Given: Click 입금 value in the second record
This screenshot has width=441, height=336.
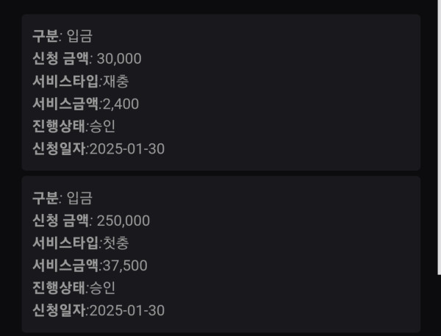Looking at the screenshot, I should [x=79, y=198].
